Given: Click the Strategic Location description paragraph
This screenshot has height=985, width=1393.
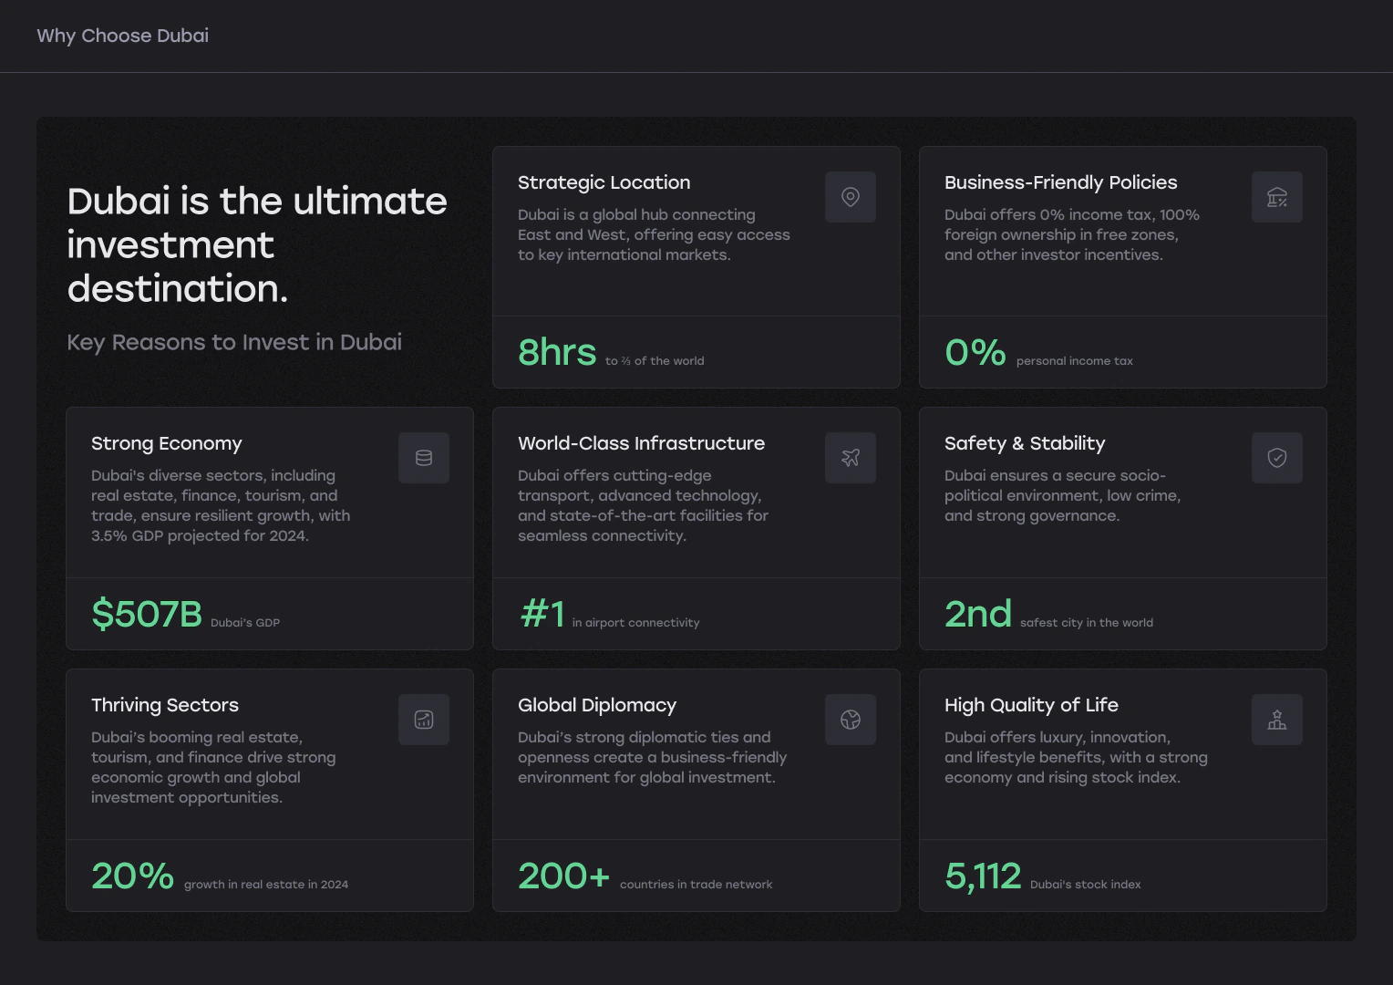Looking at the screenshot, I should click(x=655, y=234).
